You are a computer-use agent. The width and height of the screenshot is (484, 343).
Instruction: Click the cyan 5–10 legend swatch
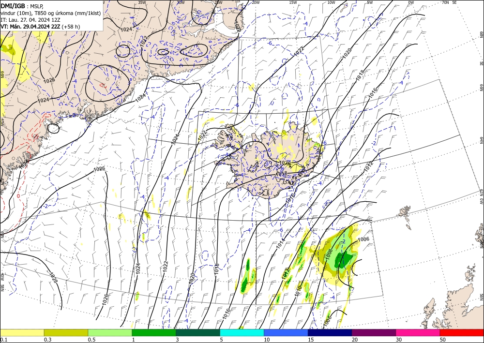(x=242, y=332)
